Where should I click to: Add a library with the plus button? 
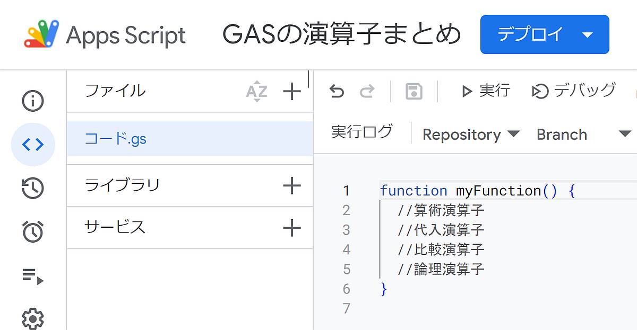(291, 185)
